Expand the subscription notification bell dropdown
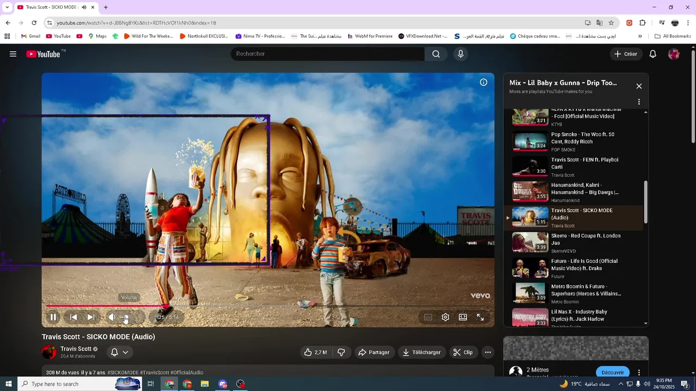Viewport: 696px width, 391px height. tap(120, 352)
